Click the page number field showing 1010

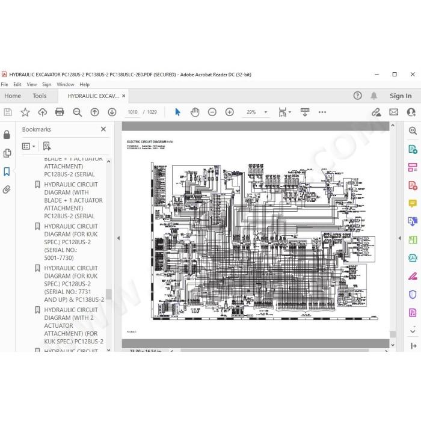click(x=133, y=112)
